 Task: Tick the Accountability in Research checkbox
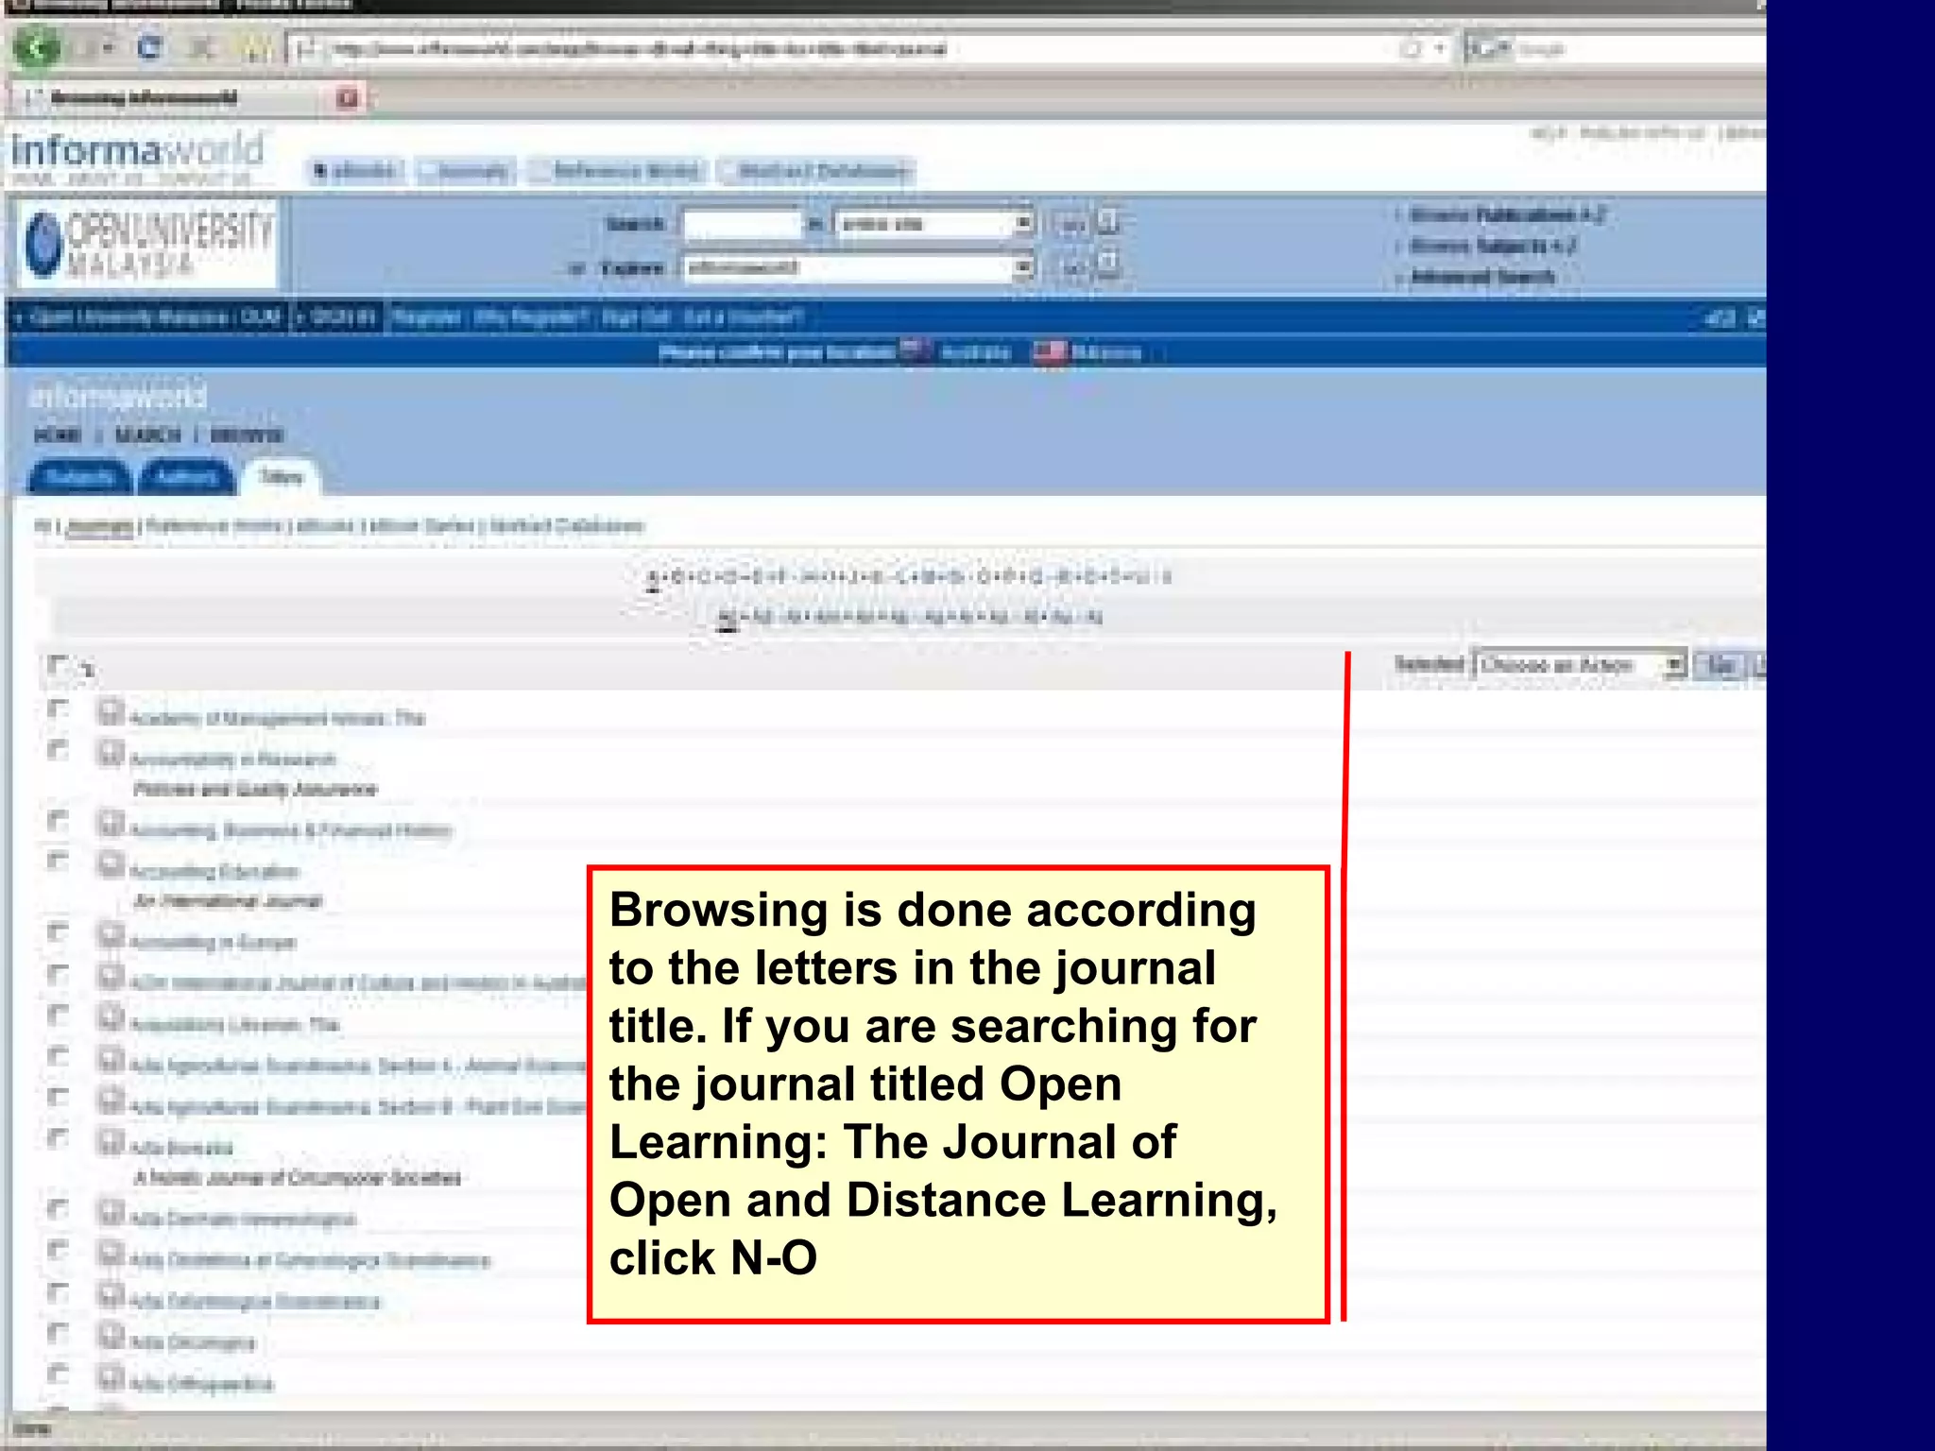[58, 750]
